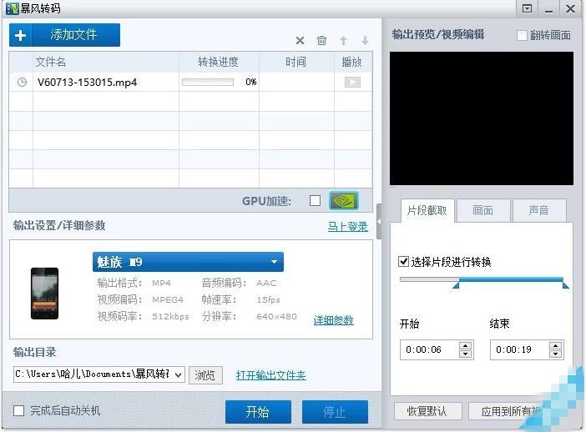Image resolution: width=586 pixels, height=432 pixels.
Task: Switch to the 画面 tab
Action: 482,211
